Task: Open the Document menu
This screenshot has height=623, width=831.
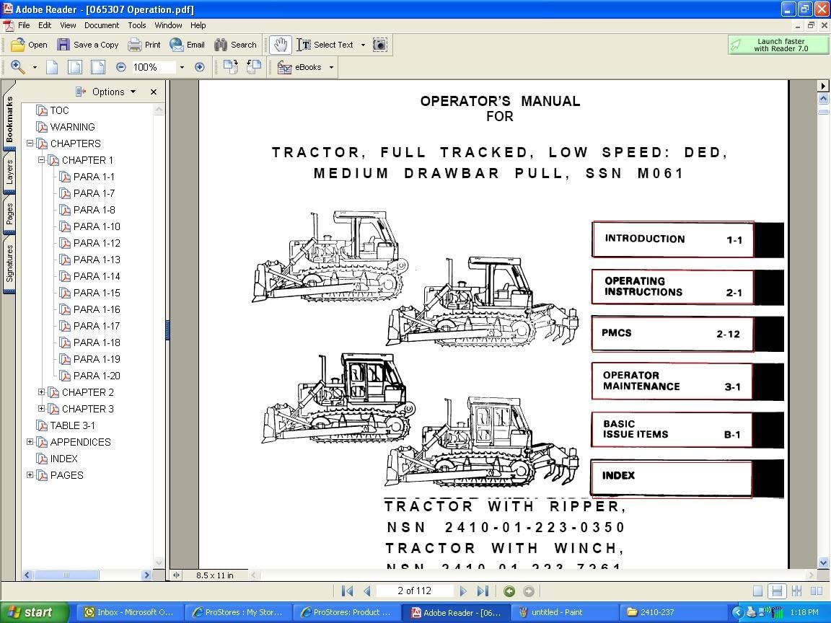Action: click(x=101, y=25)
